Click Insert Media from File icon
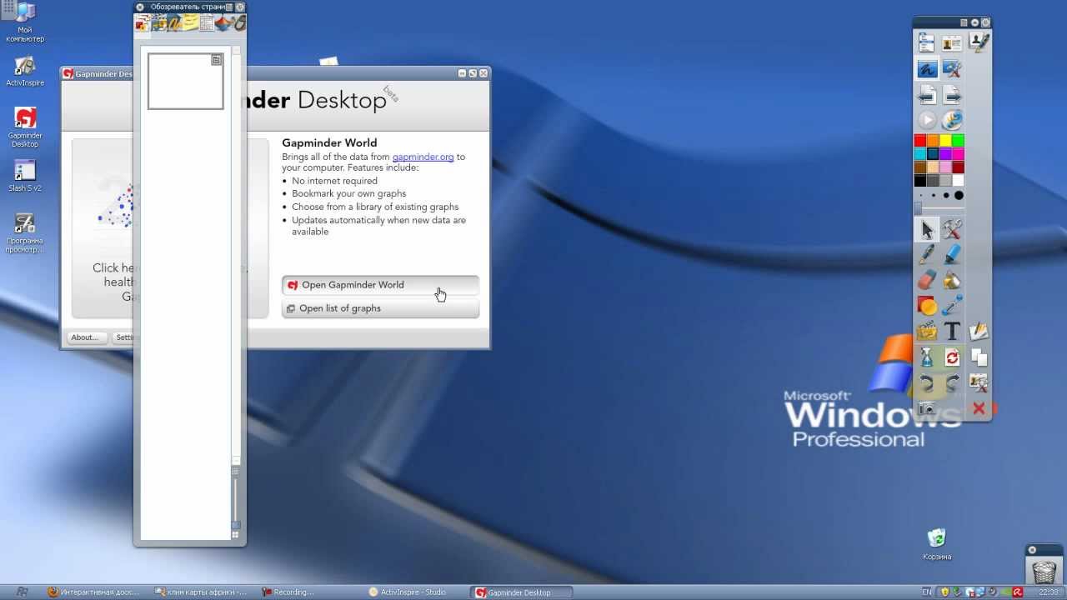The height and width of the screenshot is (600, 1067). point(926,332)
